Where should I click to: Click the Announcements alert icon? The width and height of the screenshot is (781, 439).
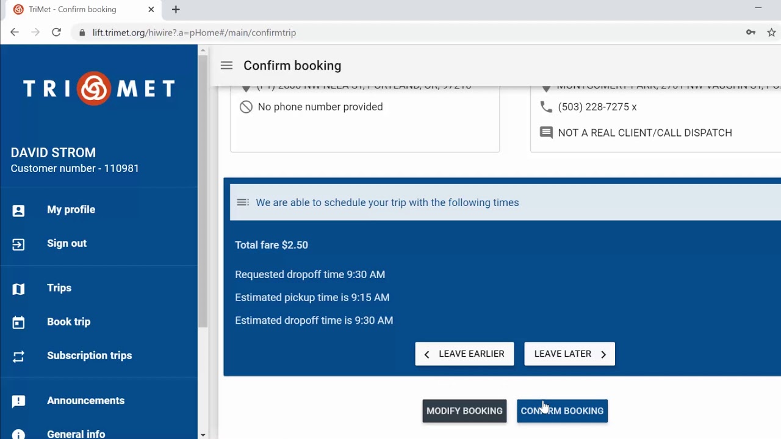point(18,401)
